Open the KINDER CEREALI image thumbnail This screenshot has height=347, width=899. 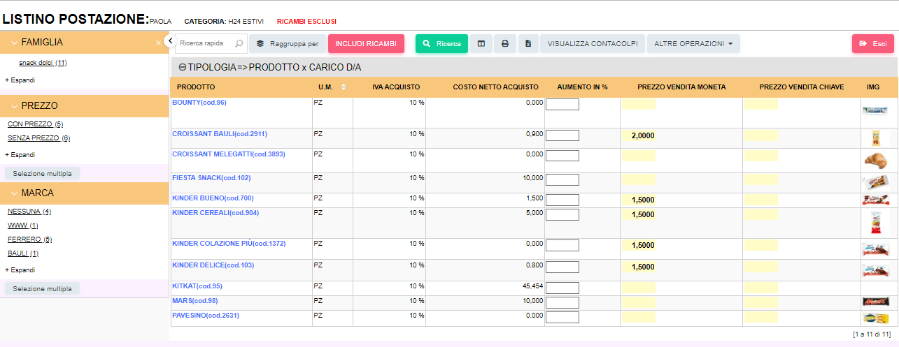pyautogui.click(x=875, y=223)
